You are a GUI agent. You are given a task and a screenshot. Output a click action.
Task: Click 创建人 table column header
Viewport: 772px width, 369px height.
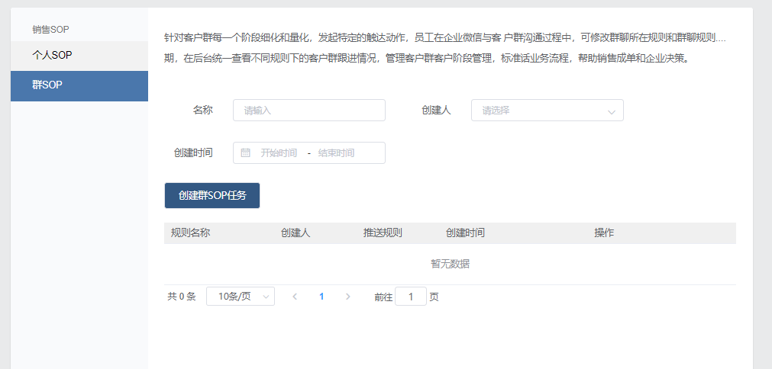coord(296,233)
